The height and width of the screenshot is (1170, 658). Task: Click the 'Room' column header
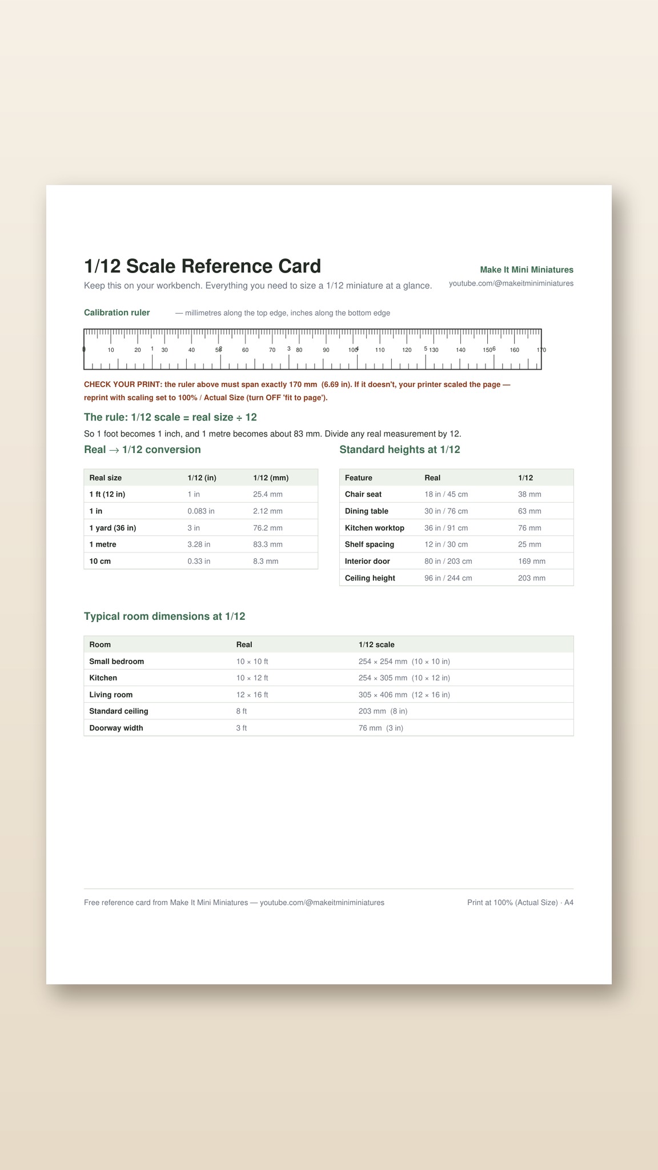[100, 644]
